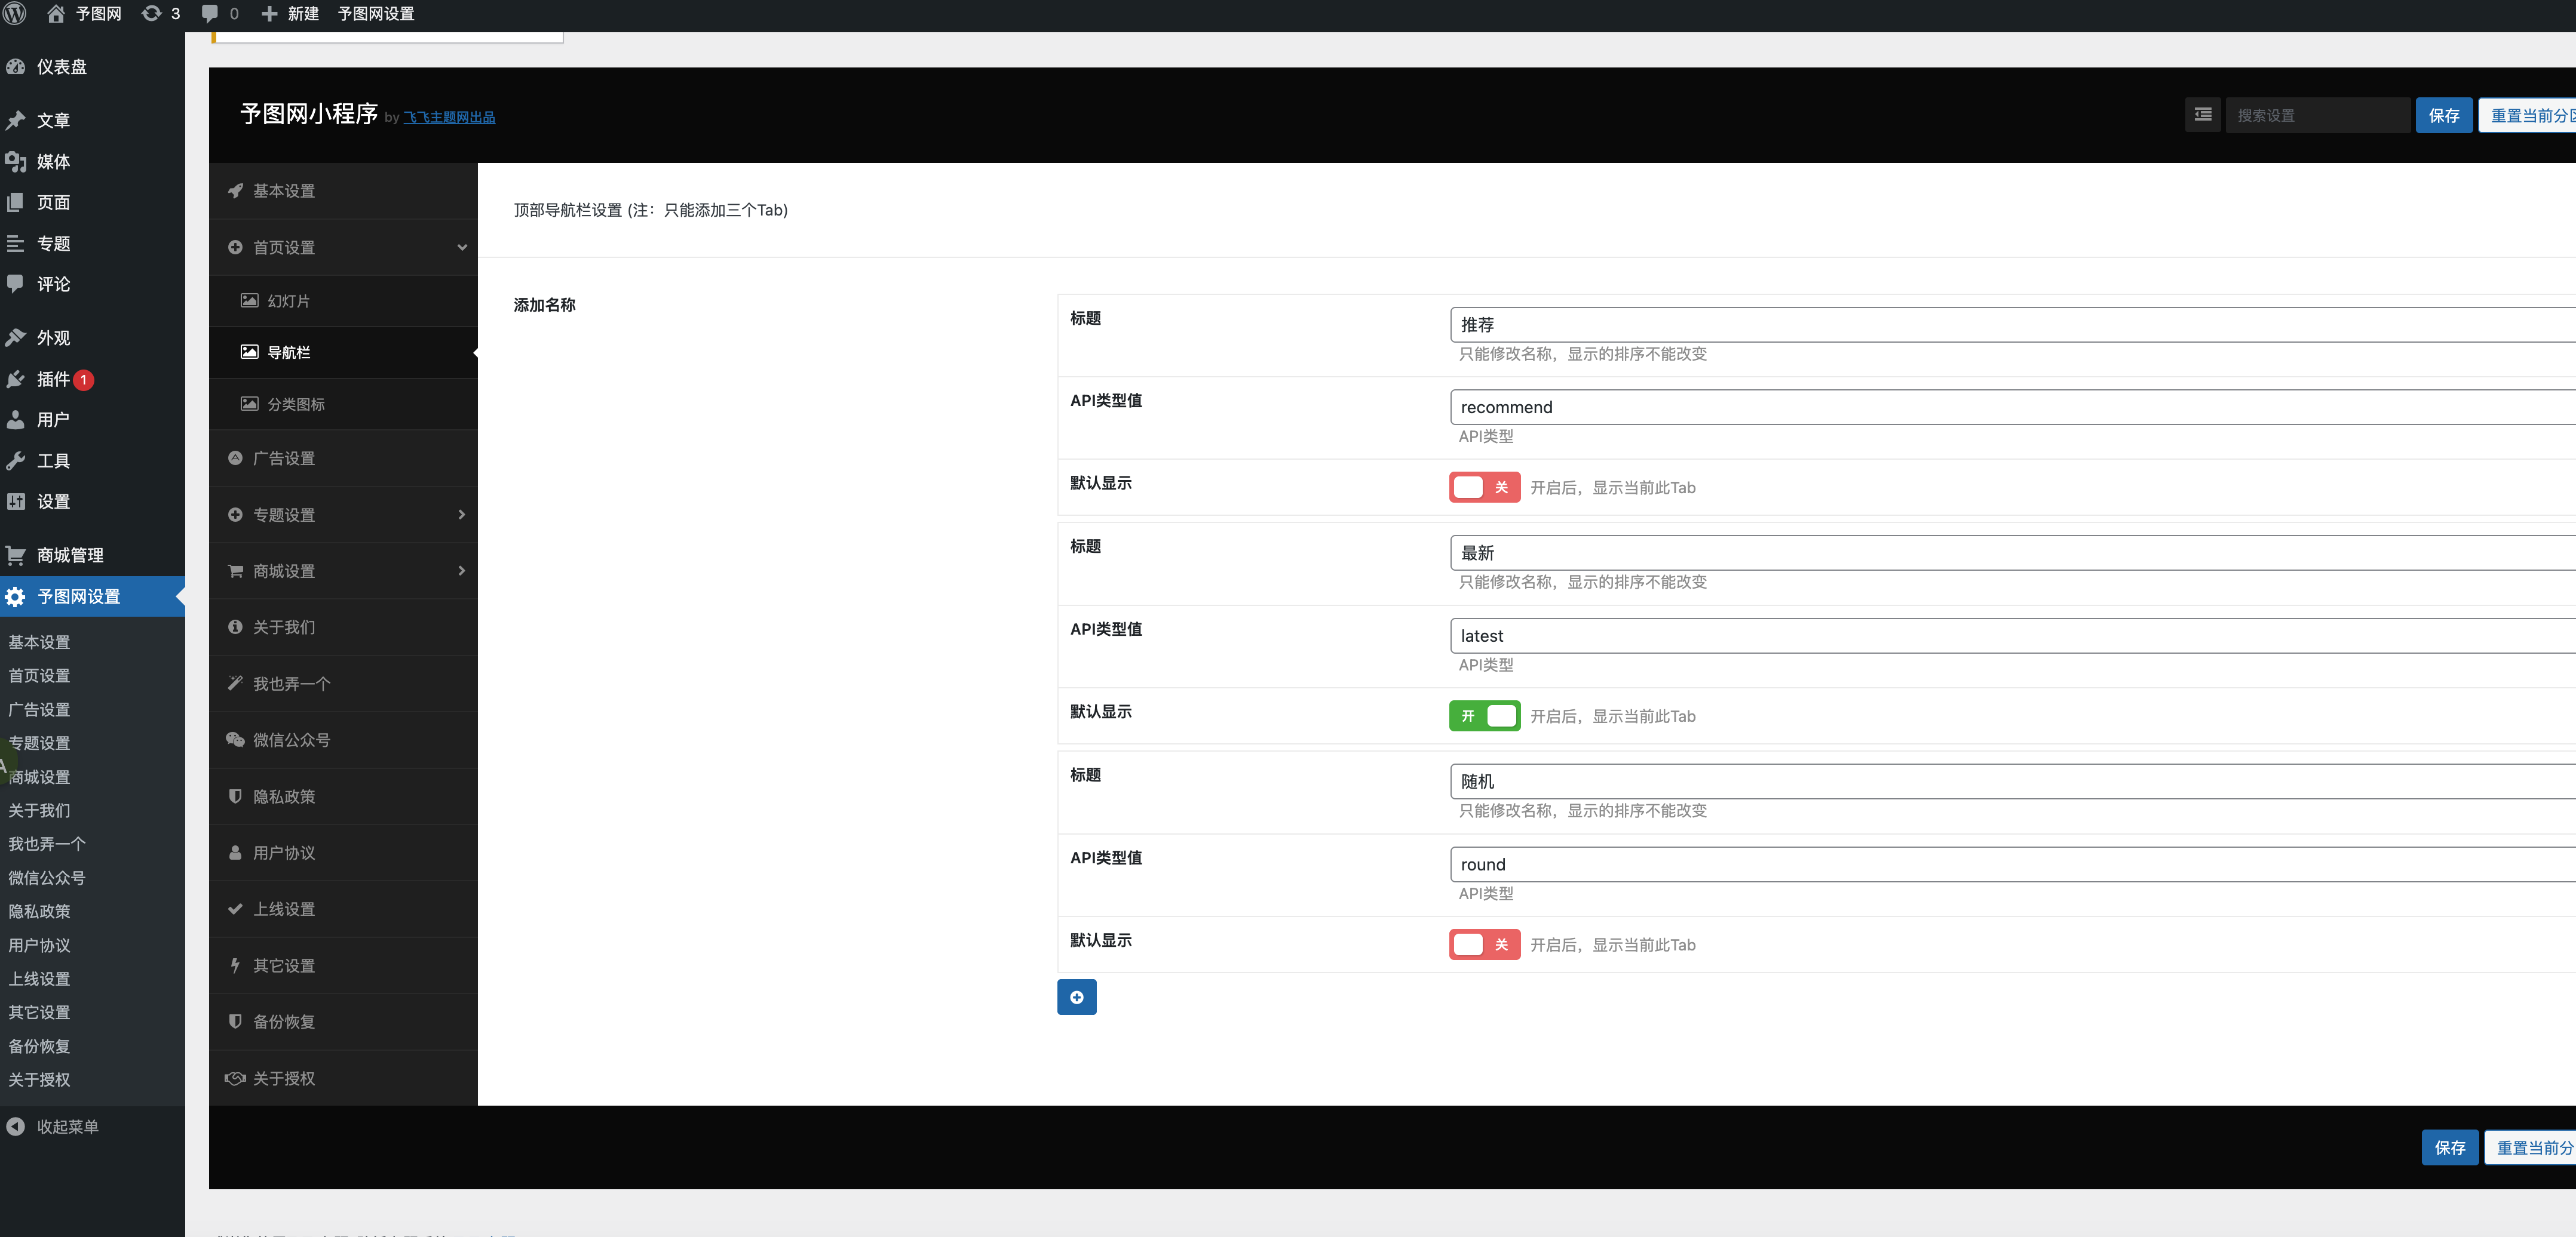2576x1237 pixels.
Task: Click the comments bubble icon
Action: [x=210, y=13]
